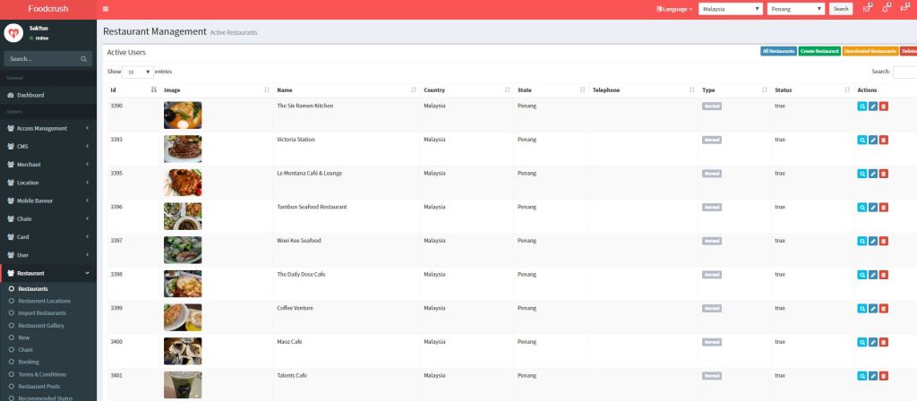This screenshot has height=401, width=917.
Task: Toggle the sidebar with the hamburger icon
Action: 107,9
